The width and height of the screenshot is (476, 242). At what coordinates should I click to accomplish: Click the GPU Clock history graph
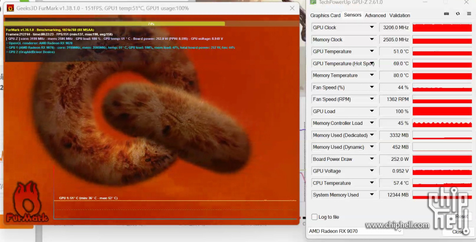442,28
